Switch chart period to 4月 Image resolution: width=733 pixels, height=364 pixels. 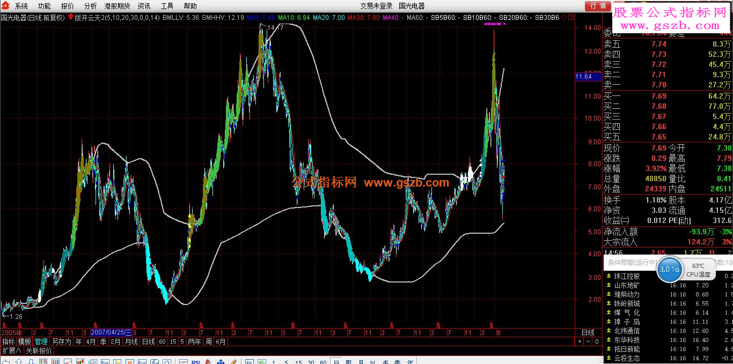tap(91, 341)
